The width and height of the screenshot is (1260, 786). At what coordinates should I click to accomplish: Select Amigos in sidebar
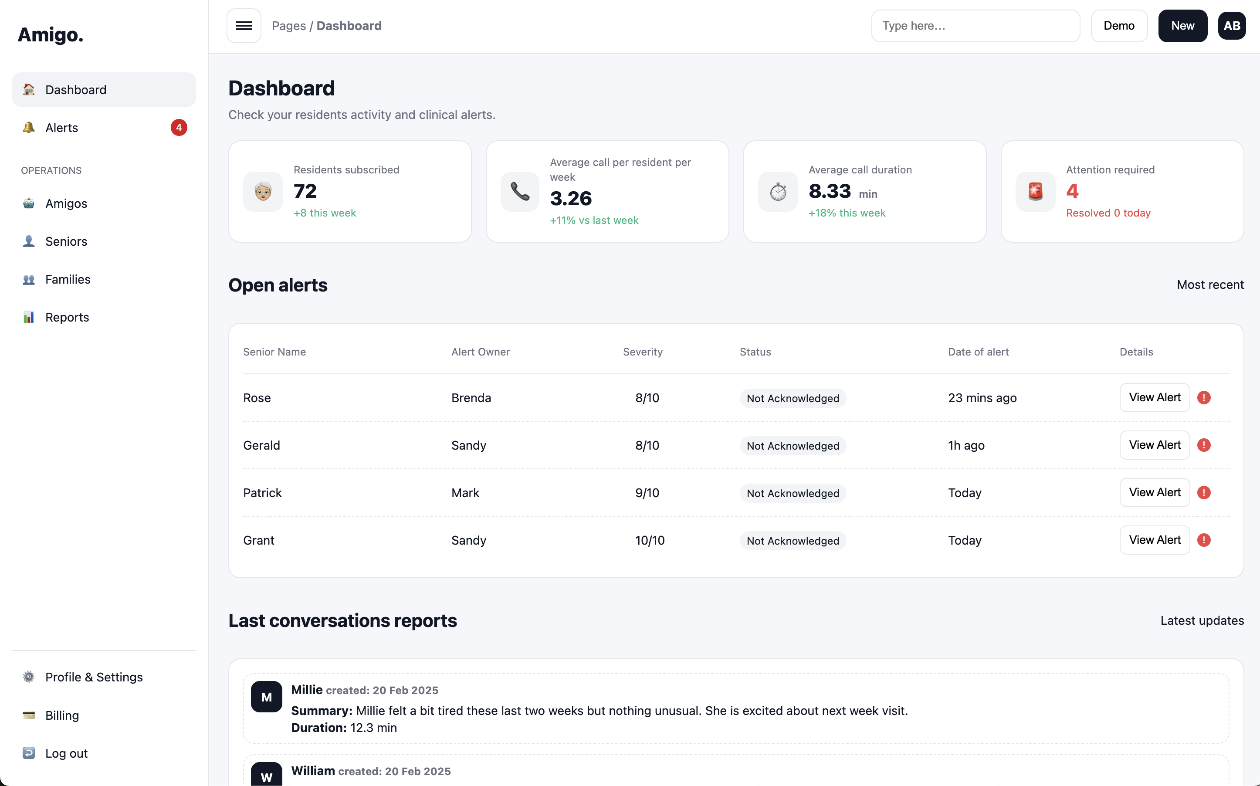coord(66,203)
